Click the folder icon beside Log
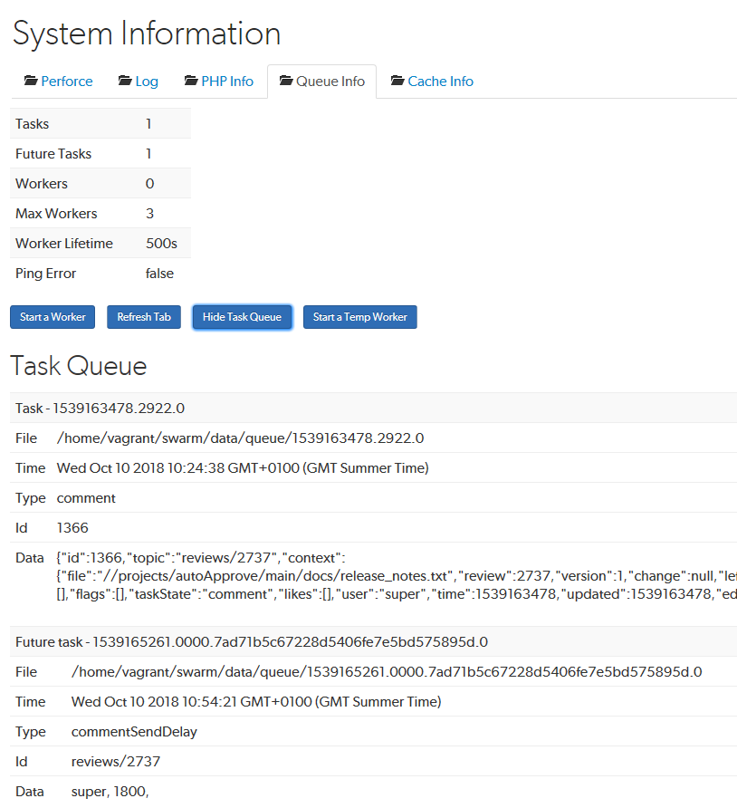The width and height of the screenshot is (737, 808). tap(125, 81)
